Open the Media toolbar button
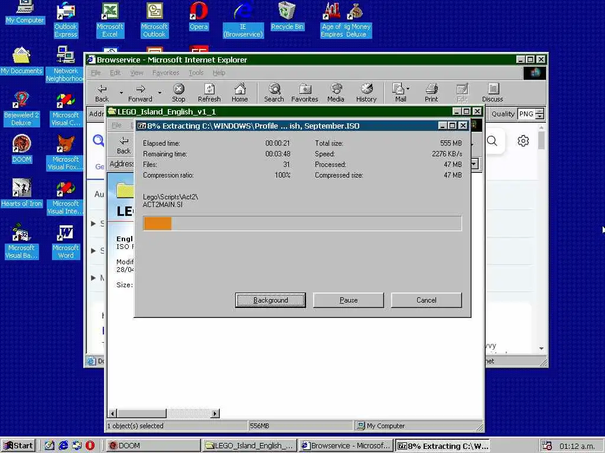The image size is (605, 453). pyautogui.click(x=336, y=93)
